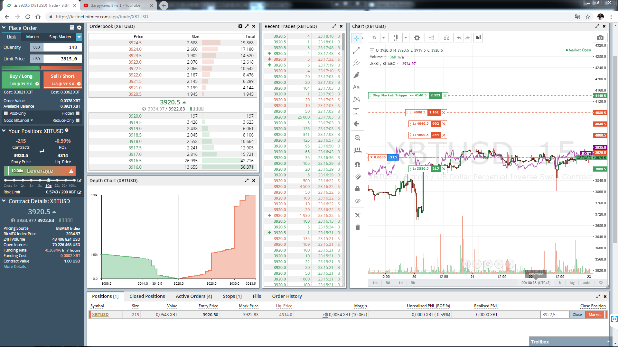The height and width of the screenshot is (347, 618).
Task: Open the calculator in Place Order
Action: point(72,28)
